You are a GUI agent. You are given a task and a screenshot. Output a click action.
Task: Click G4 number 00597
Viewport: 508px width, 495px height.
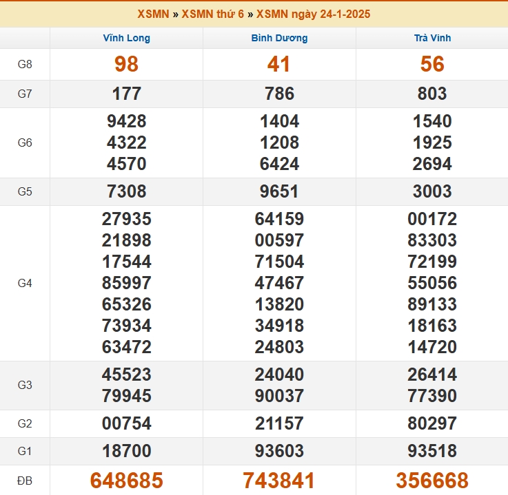280,240
